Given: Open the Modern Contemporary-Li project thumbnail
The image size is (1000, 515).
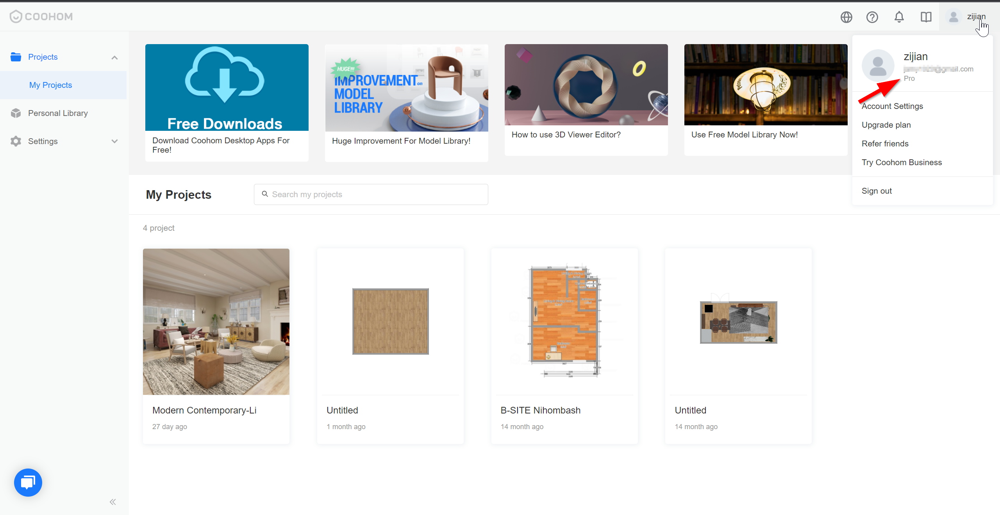Looking at the screenshot, I should click(x=216, y=322).
